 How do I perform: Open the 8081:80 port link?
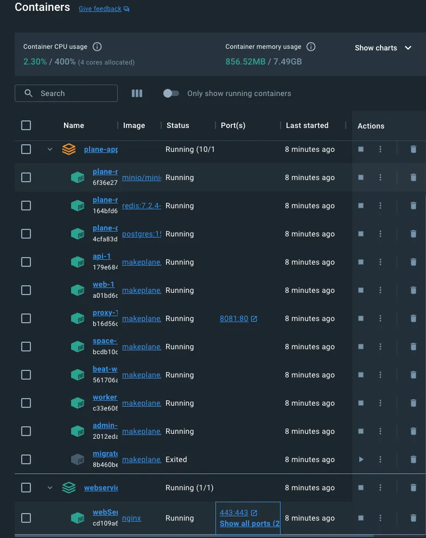[x=234, y=318]
